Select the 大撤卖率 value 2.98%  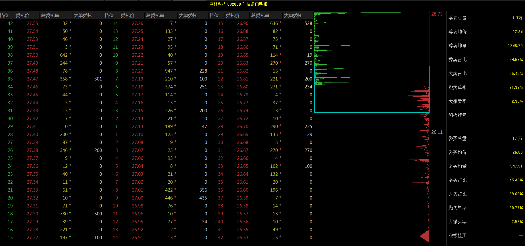coord(517,101)
